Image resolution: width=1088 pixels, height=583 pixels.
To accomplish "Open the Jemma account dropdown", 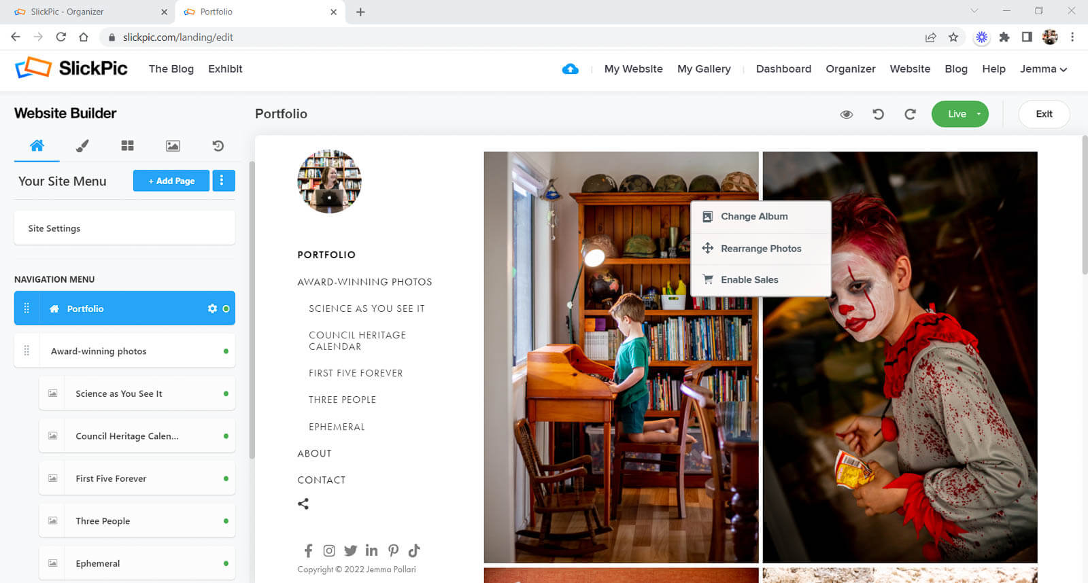I will (x=1043, y=69).
